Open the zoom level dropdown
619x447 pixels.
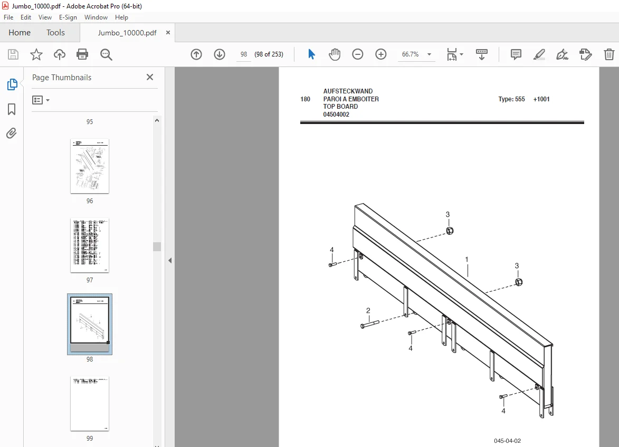430,54
